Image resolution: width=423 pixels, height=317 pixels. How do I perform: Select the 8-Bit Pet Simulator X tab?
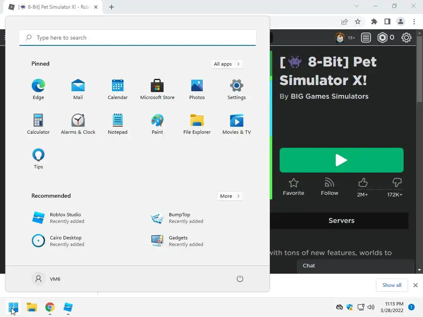click(x=53, y=7)
